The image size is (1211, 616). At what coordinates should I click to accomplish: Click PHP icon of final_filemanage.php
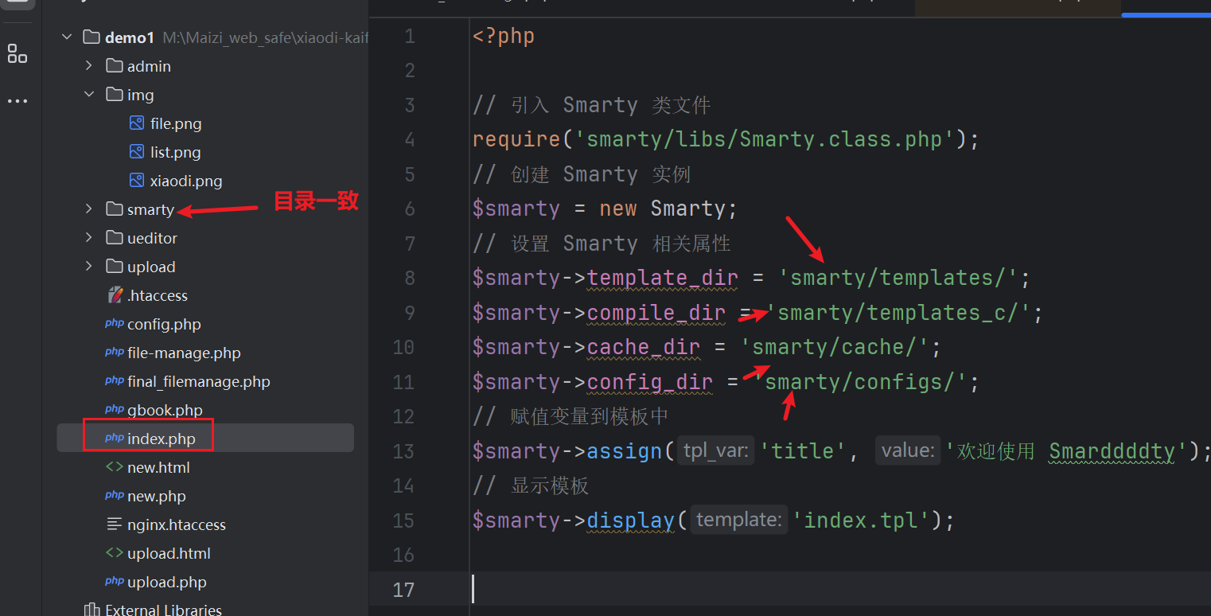click(115, 381)
